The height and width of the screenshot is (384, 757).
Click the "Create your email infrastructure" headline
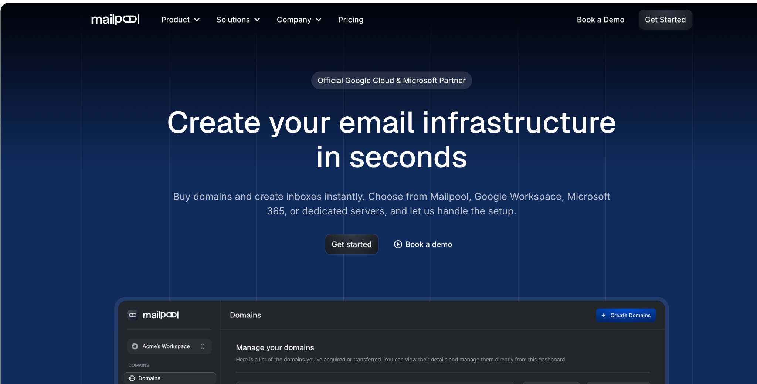391,140
